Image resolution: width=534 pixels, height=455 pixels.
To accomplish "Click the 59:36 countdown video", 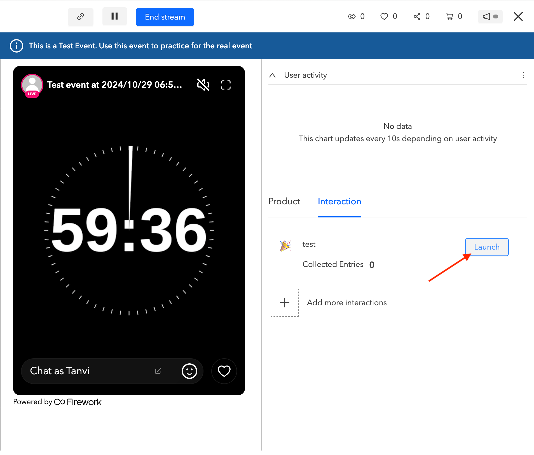I will [x=129, y=231].
